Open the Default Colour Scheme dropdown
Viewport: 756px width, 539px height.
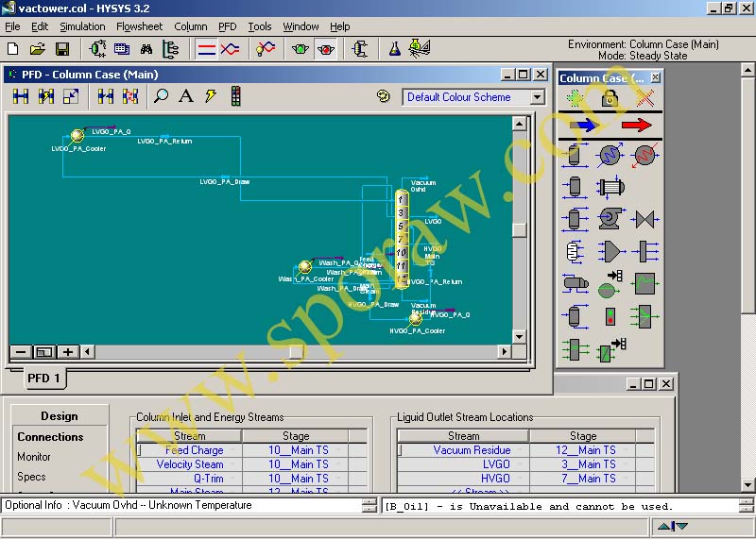pyautogui.click(x=537, y=97)
